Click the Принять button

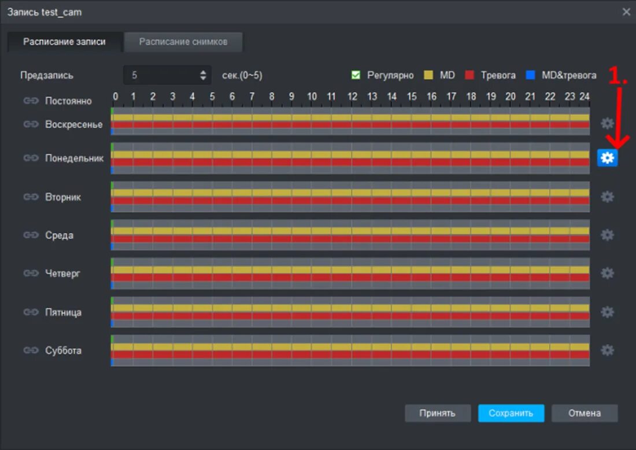click(x=438, y=413)
